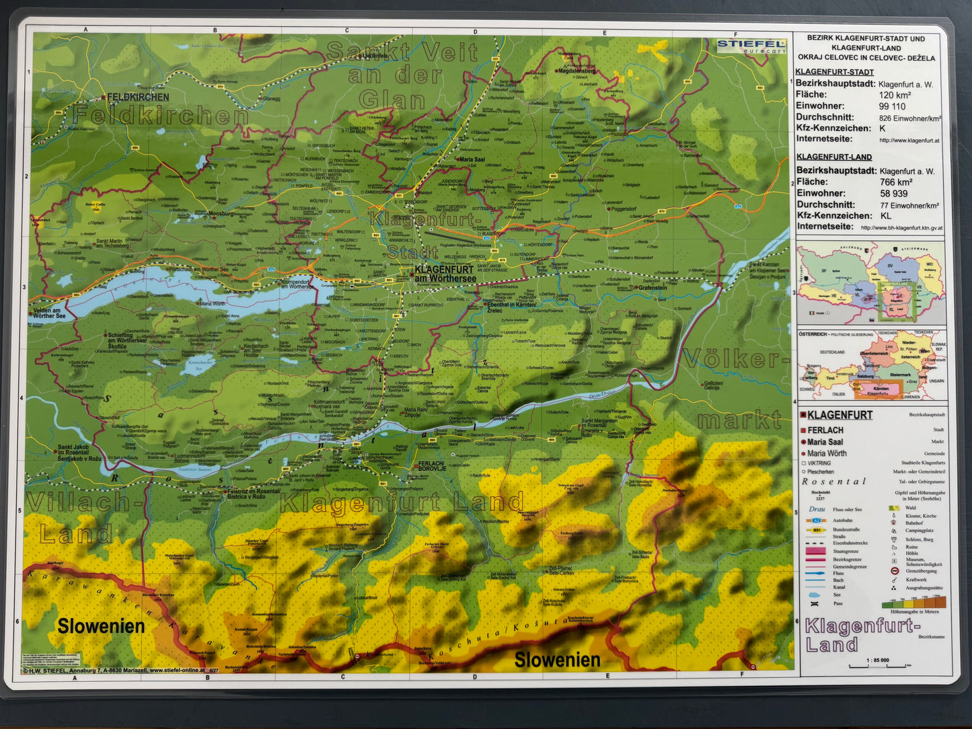The height and width of the screenshot is (729, 972).
Task: Select the Pass symbol in the legend
Action: click(x=815, y=603)
